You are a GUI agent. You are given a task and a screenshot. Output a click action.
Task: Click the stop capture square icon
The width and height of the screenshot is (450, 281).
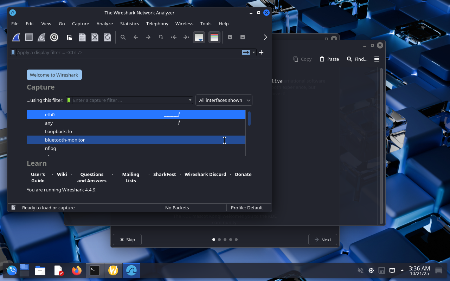29,37
